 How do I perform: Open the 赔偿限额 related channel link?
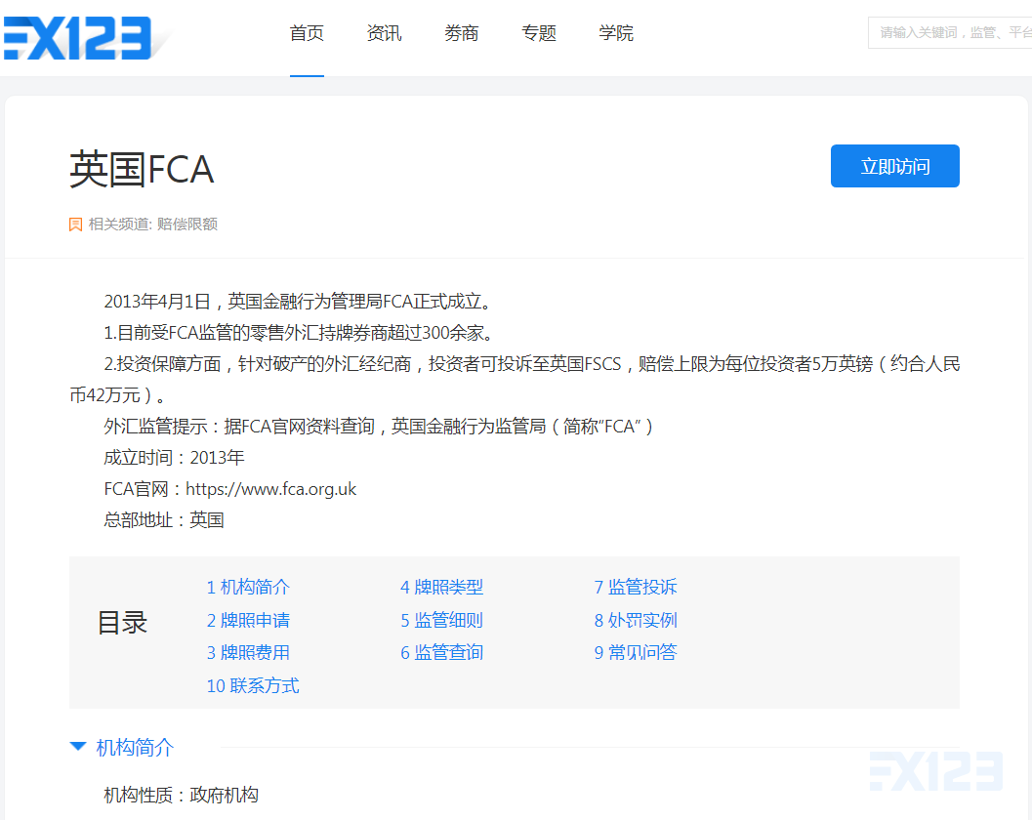pos(187,225)
